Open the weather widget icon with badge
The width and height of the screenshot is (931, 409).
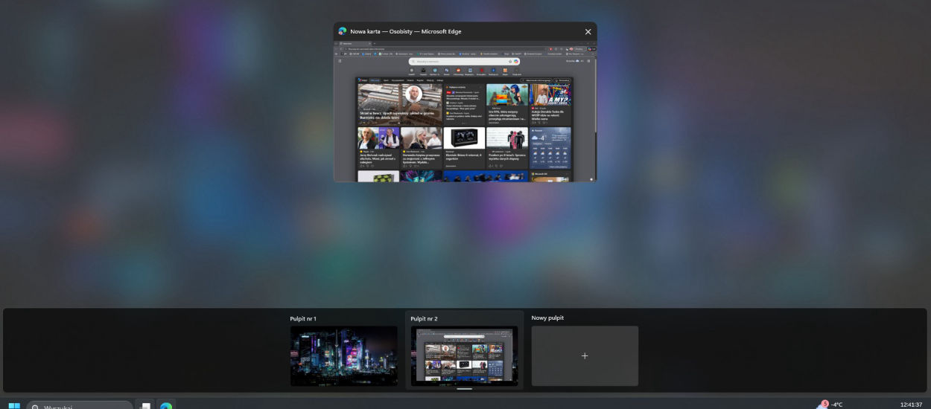822,405
